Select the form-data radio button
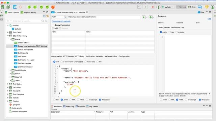This screenshot has height=121, width=216. [x=85, y=62]
